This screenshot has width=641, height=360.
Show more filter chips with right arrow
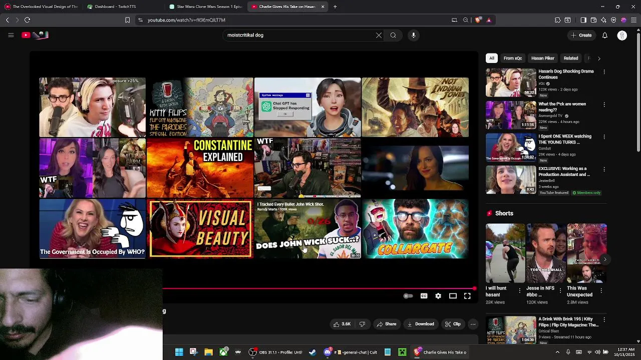pyautogui.click(x=599, y=58)
